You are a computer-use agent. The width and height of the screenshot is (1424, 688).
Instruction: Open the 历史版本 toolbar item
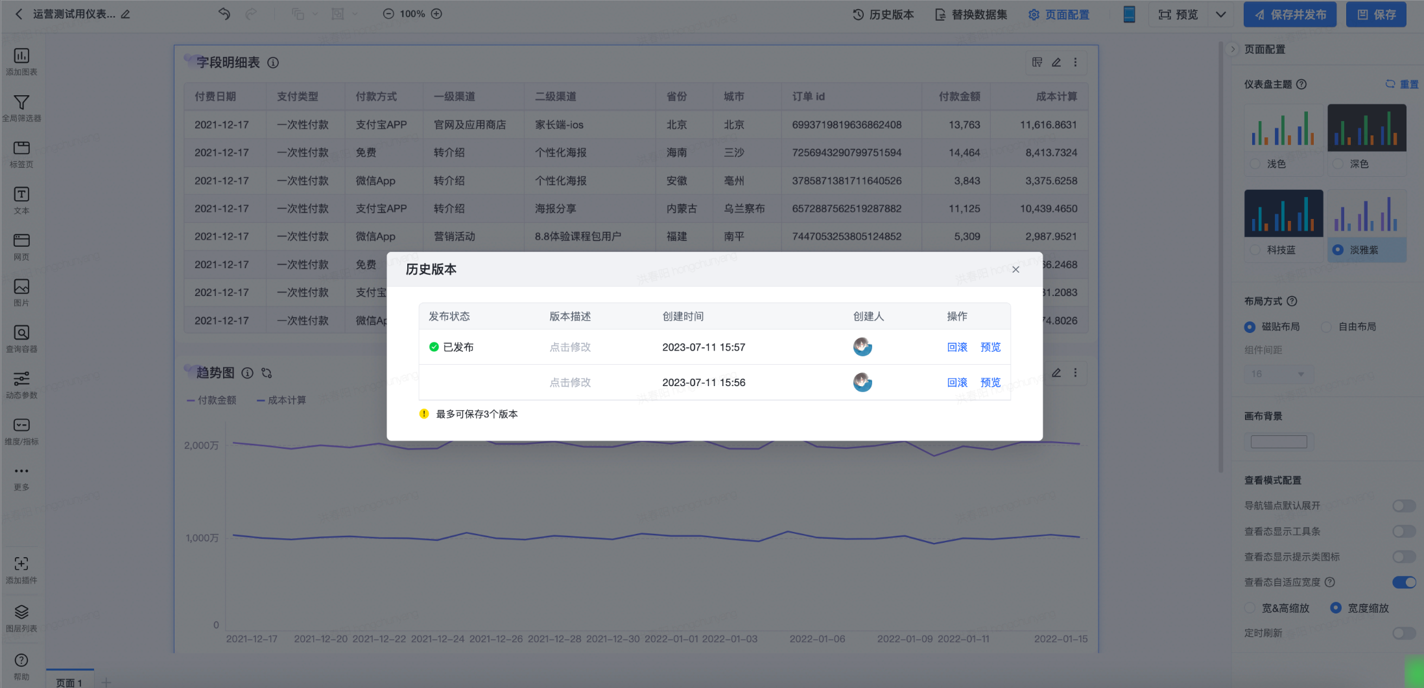tap(883, 14)
